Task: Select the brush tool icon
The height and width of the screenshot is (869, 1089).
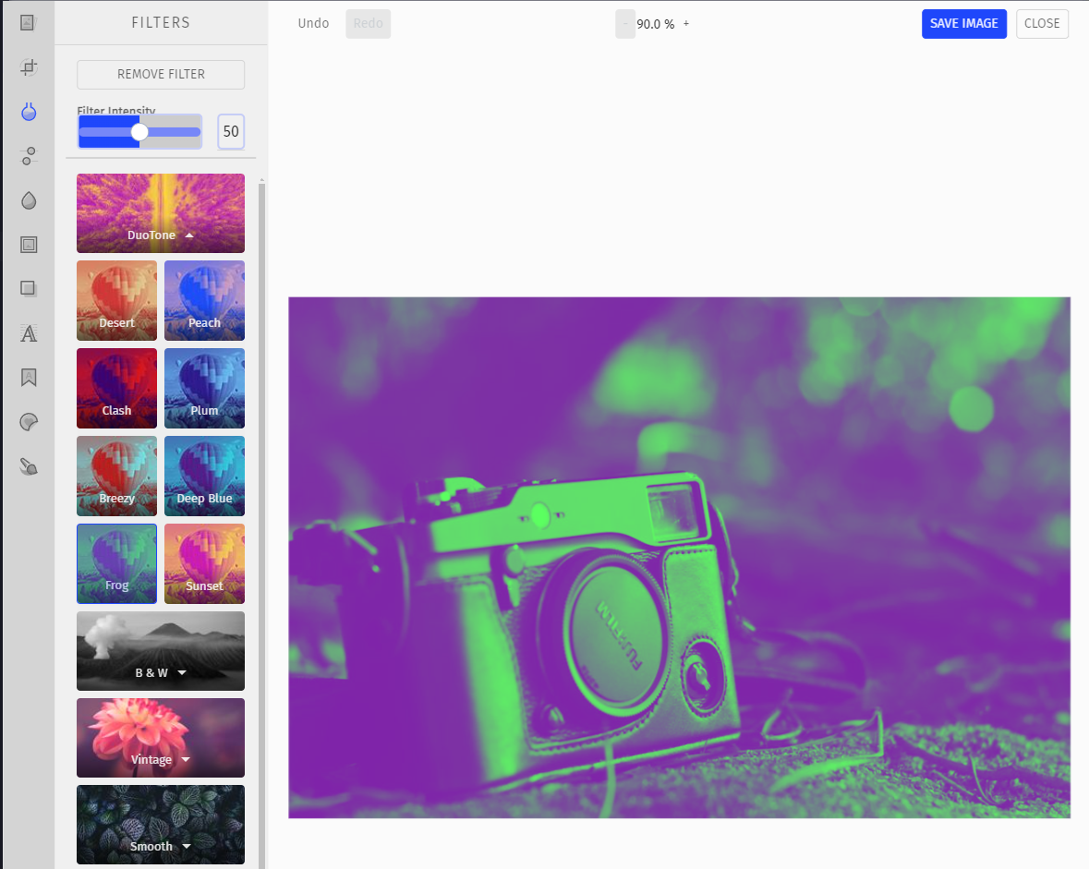Action: [29, 466]
